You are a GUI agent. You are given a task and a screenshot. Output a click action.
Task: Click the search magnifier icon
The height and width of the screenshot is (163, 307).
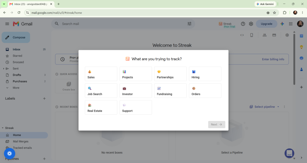coord(57,24)
